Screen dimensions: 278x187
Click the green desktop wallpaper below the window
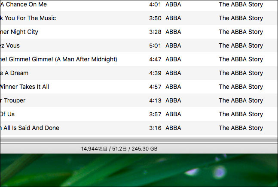point(139,170)
